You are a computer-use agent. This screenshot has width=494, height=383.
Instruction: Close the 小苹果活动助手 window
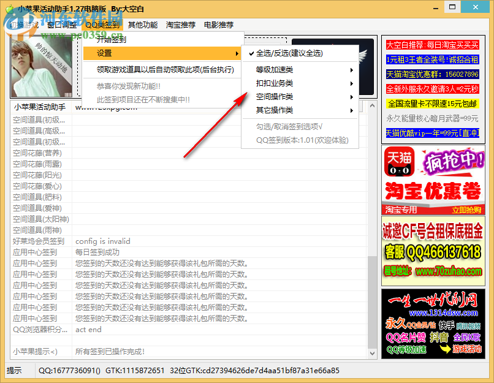pos(476,7)
